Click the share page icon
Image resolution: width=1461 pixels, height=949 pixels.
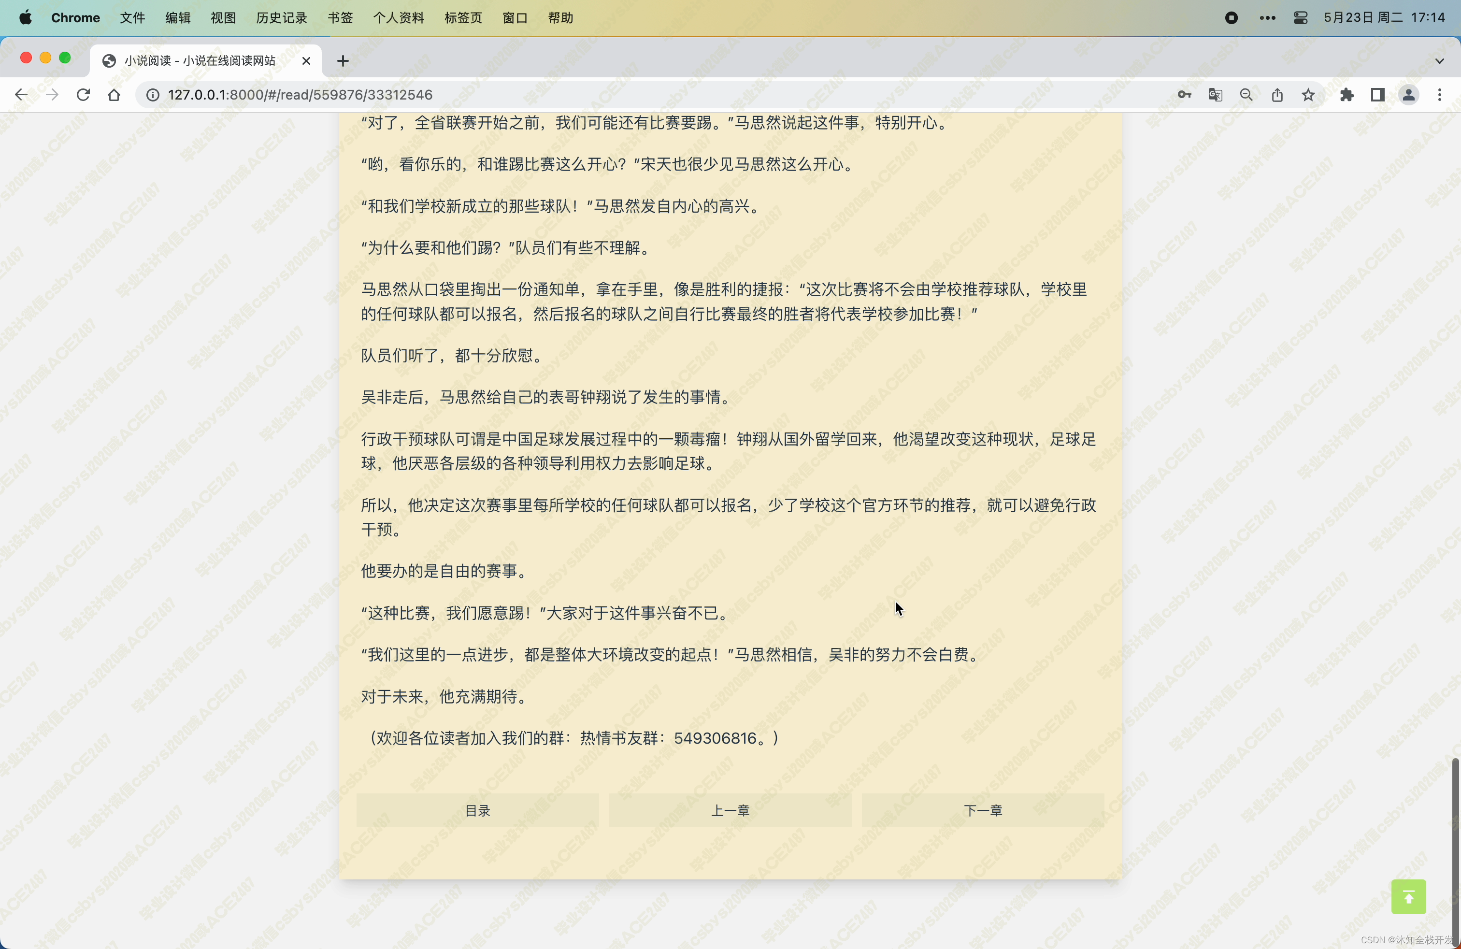(x=1277, y=95)
